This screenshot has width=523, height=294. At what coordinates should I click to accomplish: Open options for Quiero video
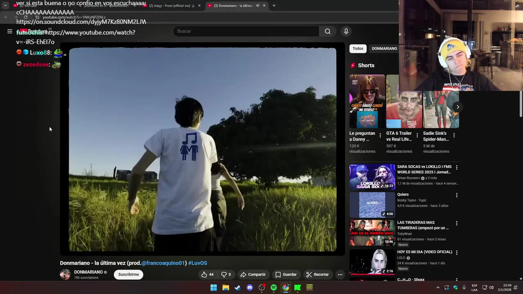(456, 195)
